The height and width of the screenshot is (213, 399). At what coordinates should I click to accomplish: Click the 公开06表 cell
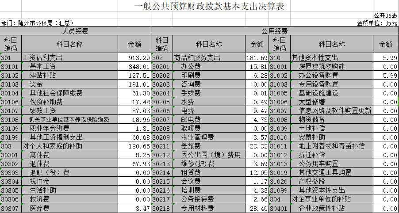tap(385, 15)
